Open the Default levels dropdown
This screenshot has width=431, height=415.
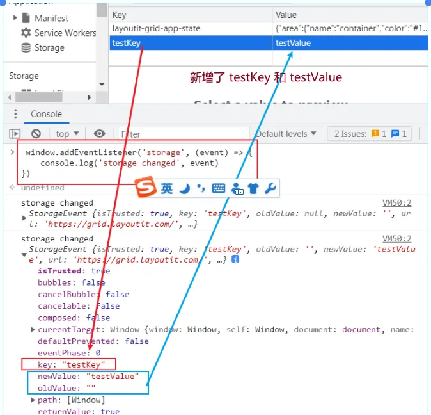point(286,134)
